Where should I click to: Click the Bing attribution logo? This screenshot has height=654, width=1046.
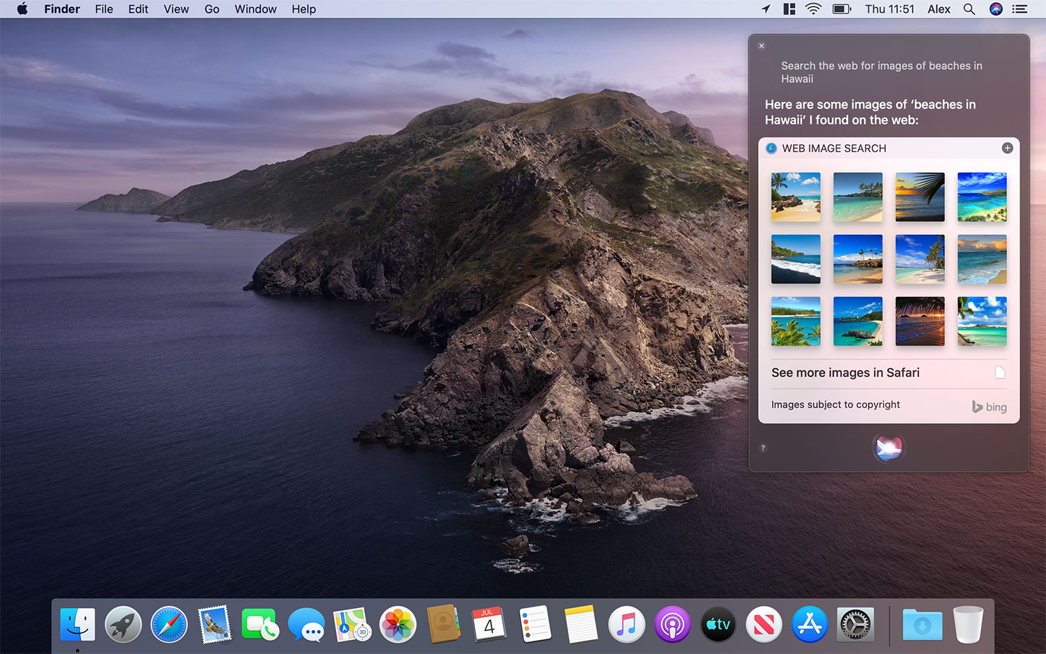pyautogui.click(x=990, y=406)
